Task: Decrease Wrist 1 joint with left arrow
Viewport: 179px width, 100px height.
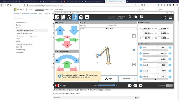Action: 141,65
